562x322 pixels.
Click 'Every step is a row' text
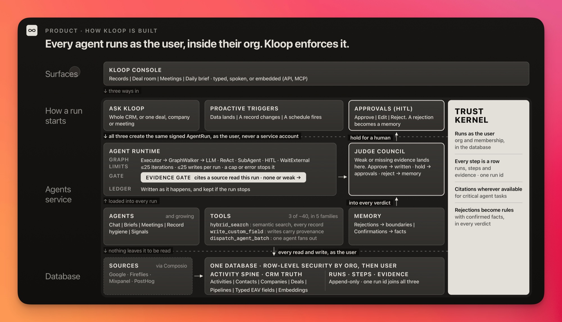[477, 161]
